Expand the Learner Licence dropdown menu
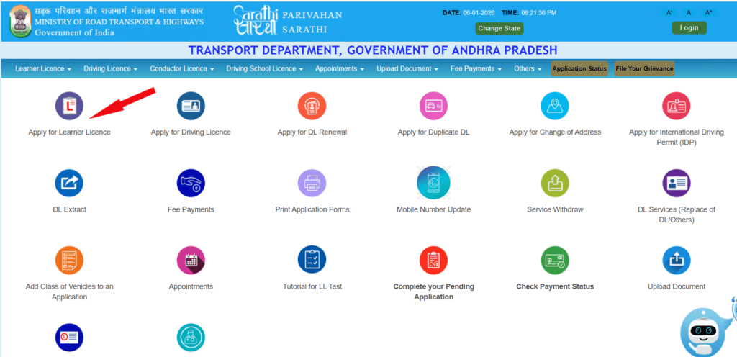Screen dimensions: 737x357 (43, 69)
